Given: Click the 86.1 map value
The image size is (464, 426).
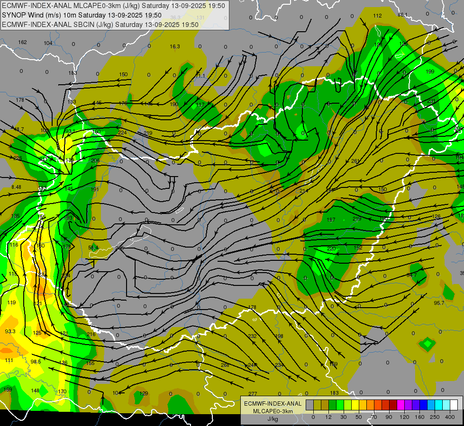Looking at the screenshot, I should tap(402, 15).
